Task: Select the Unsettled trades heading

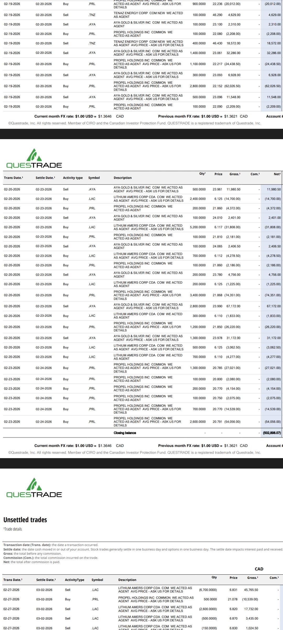Action: pos(25,519)
